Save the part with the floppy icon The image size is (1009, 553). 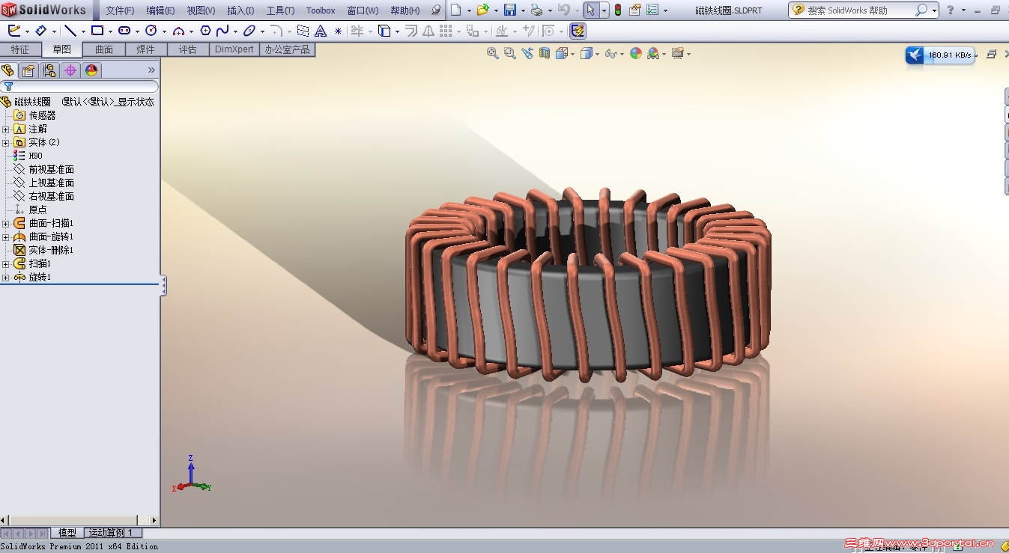click(x=510, y=10)
